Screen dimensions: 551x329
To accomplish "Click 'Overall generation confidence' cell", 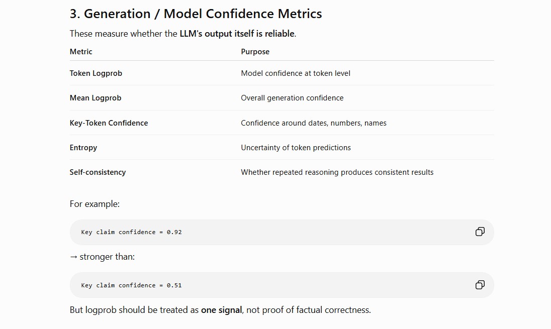I will tap(292, 97).
